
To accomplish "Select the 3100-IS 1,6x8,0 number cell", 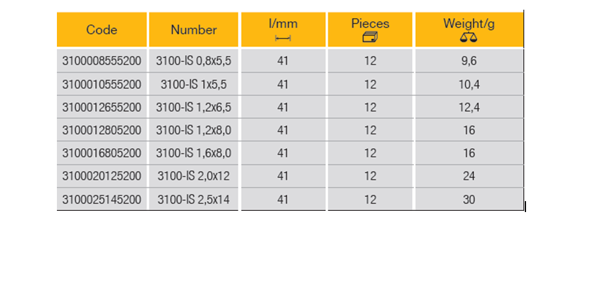I will pyautogui.click(x=194, y=153).
